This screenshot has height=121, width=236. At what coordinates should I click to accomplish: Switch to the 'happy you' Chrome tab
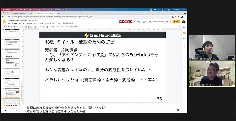(21, 13)
